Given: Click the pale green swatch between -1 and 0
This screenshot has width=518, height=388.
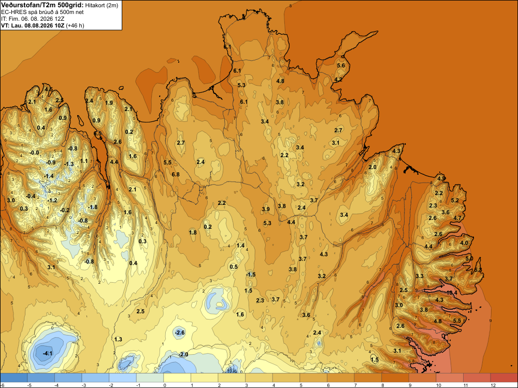Looking at the screenshot, I should coord(150,378).
